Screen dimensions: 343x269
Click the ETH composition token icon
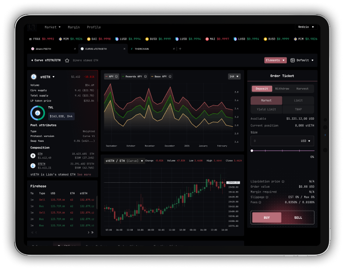tap(33, 156)
